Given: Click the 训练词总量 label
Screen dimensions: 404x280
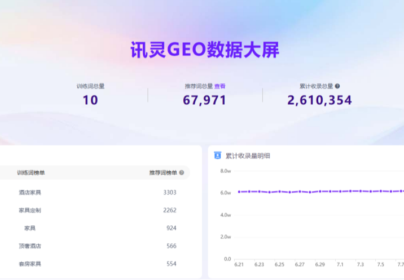Looking at the screenshot, I should 90,86.
